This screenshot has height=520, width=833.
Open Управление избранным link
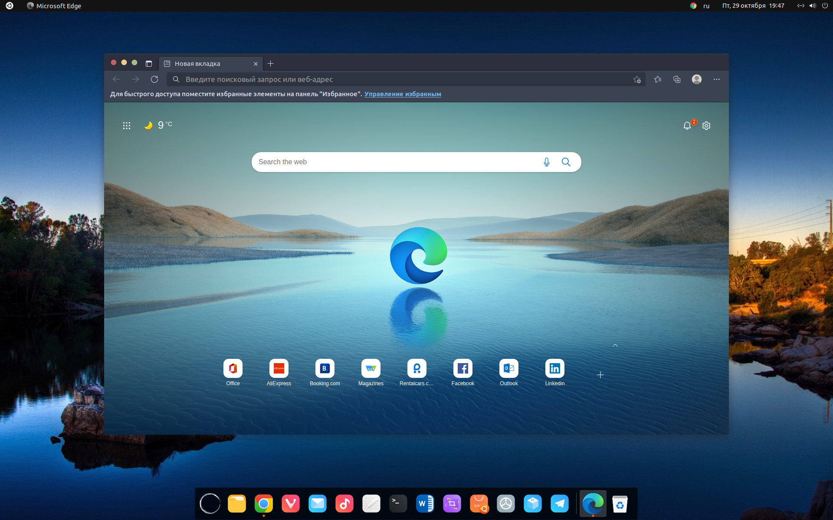[403, 94]
